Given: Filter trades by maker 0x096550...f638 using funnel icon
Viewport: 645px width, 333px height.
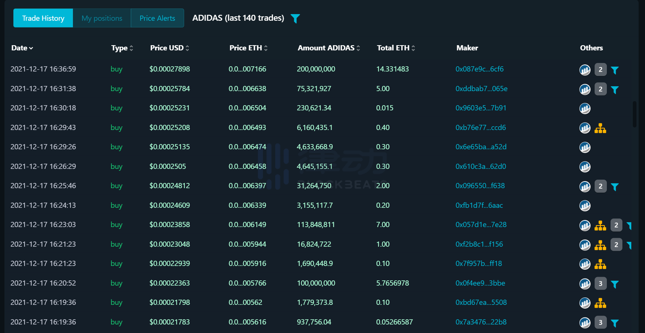Looking at the screenshot, I should (615, 187).
